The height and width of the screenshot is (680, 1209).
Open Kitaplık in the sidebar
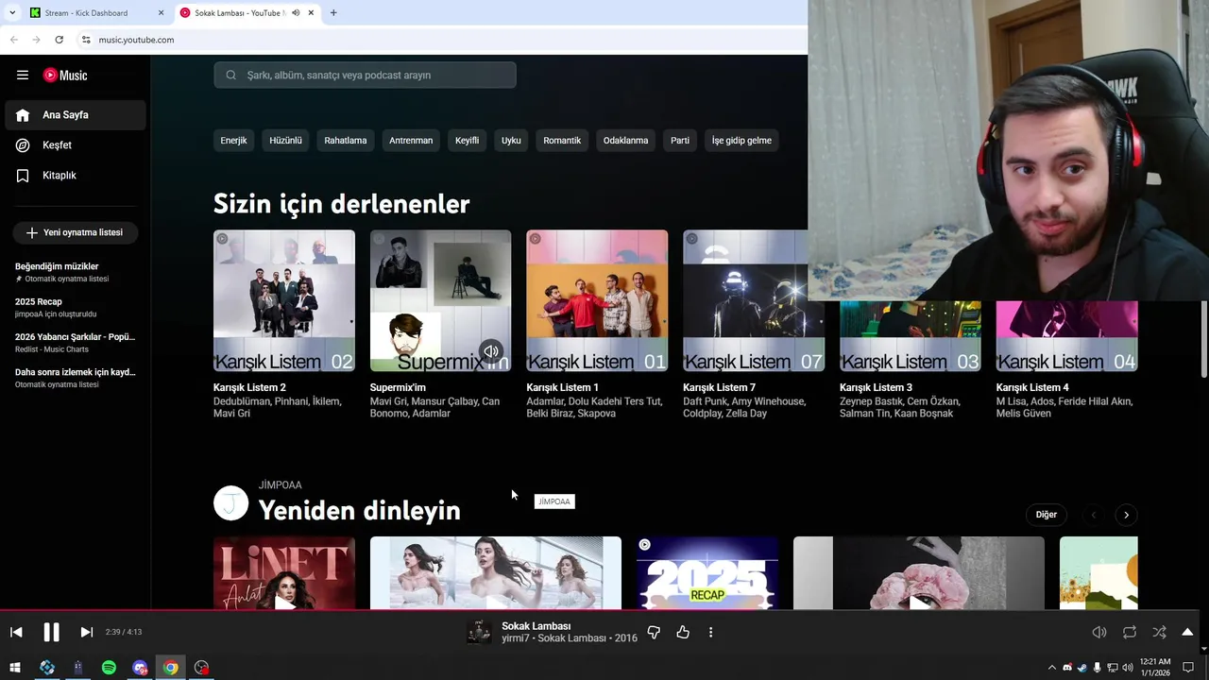point(75,176)
